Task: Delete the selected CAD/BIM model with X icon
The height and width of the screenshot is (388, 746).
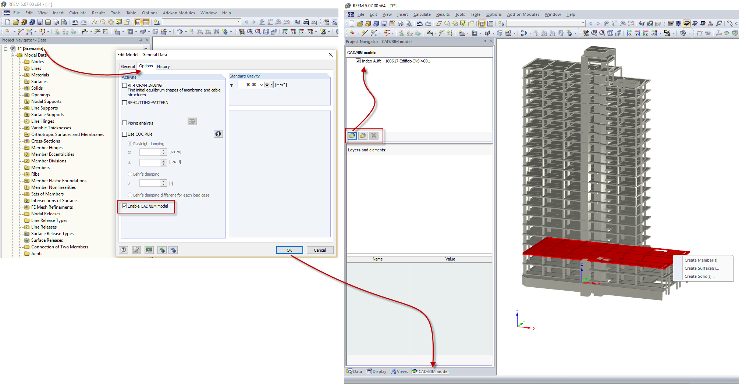Action: [x=374, y=135]
